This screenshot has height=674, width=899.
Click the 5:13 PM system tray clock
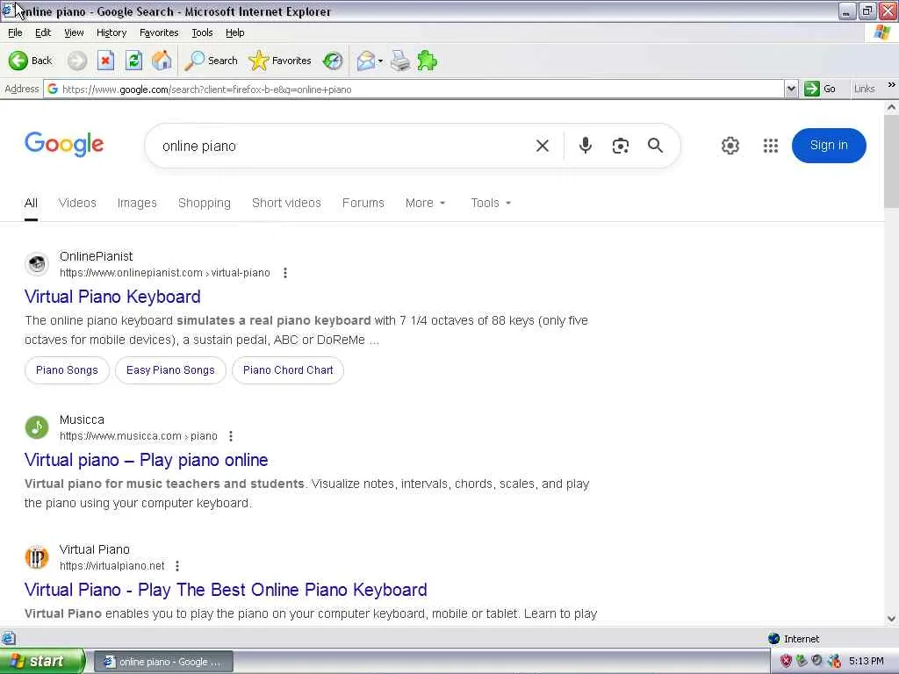click(x=866, y=662)
